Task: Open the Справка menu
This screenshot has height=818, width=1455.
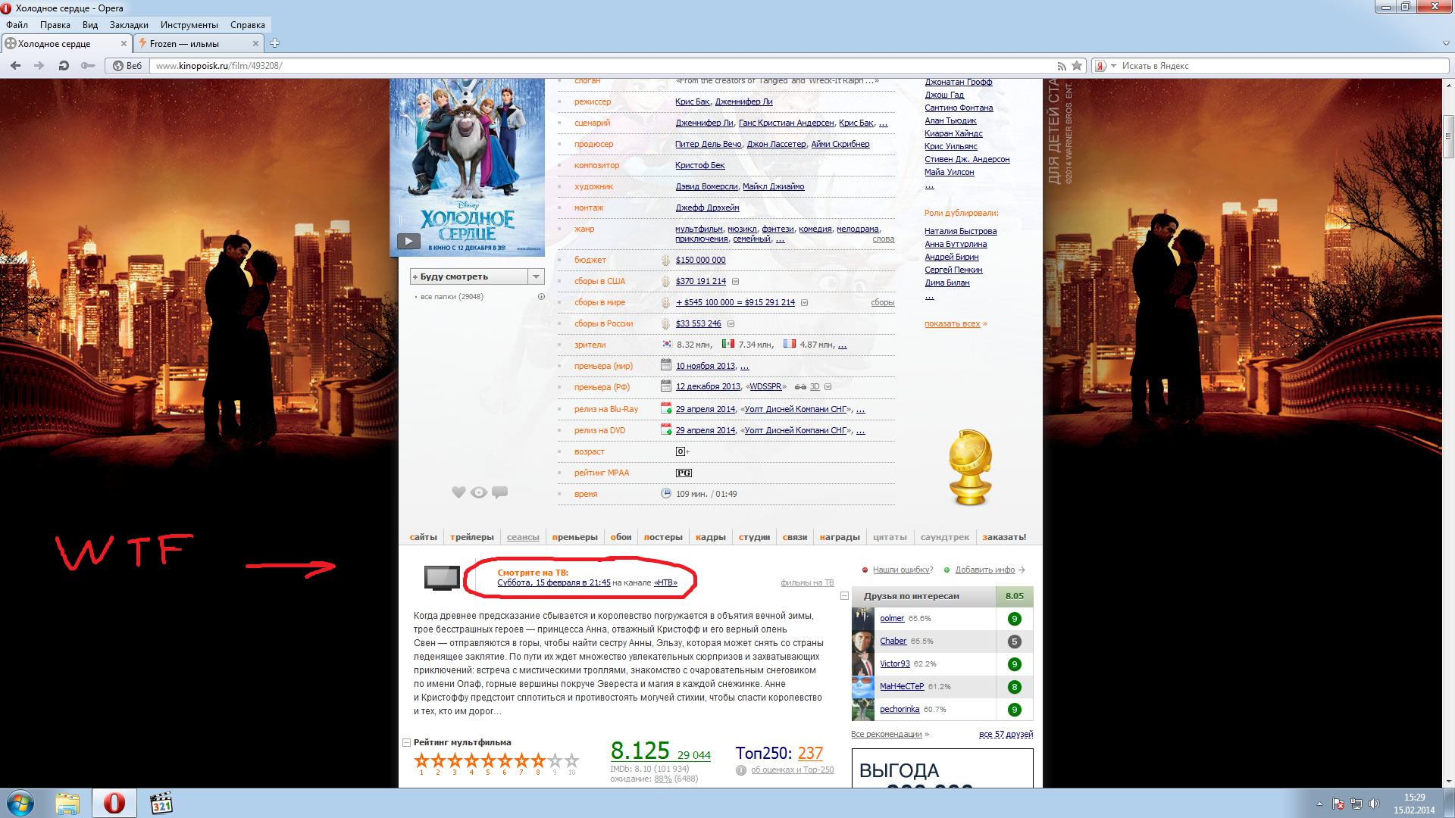Action: (248, 24)
